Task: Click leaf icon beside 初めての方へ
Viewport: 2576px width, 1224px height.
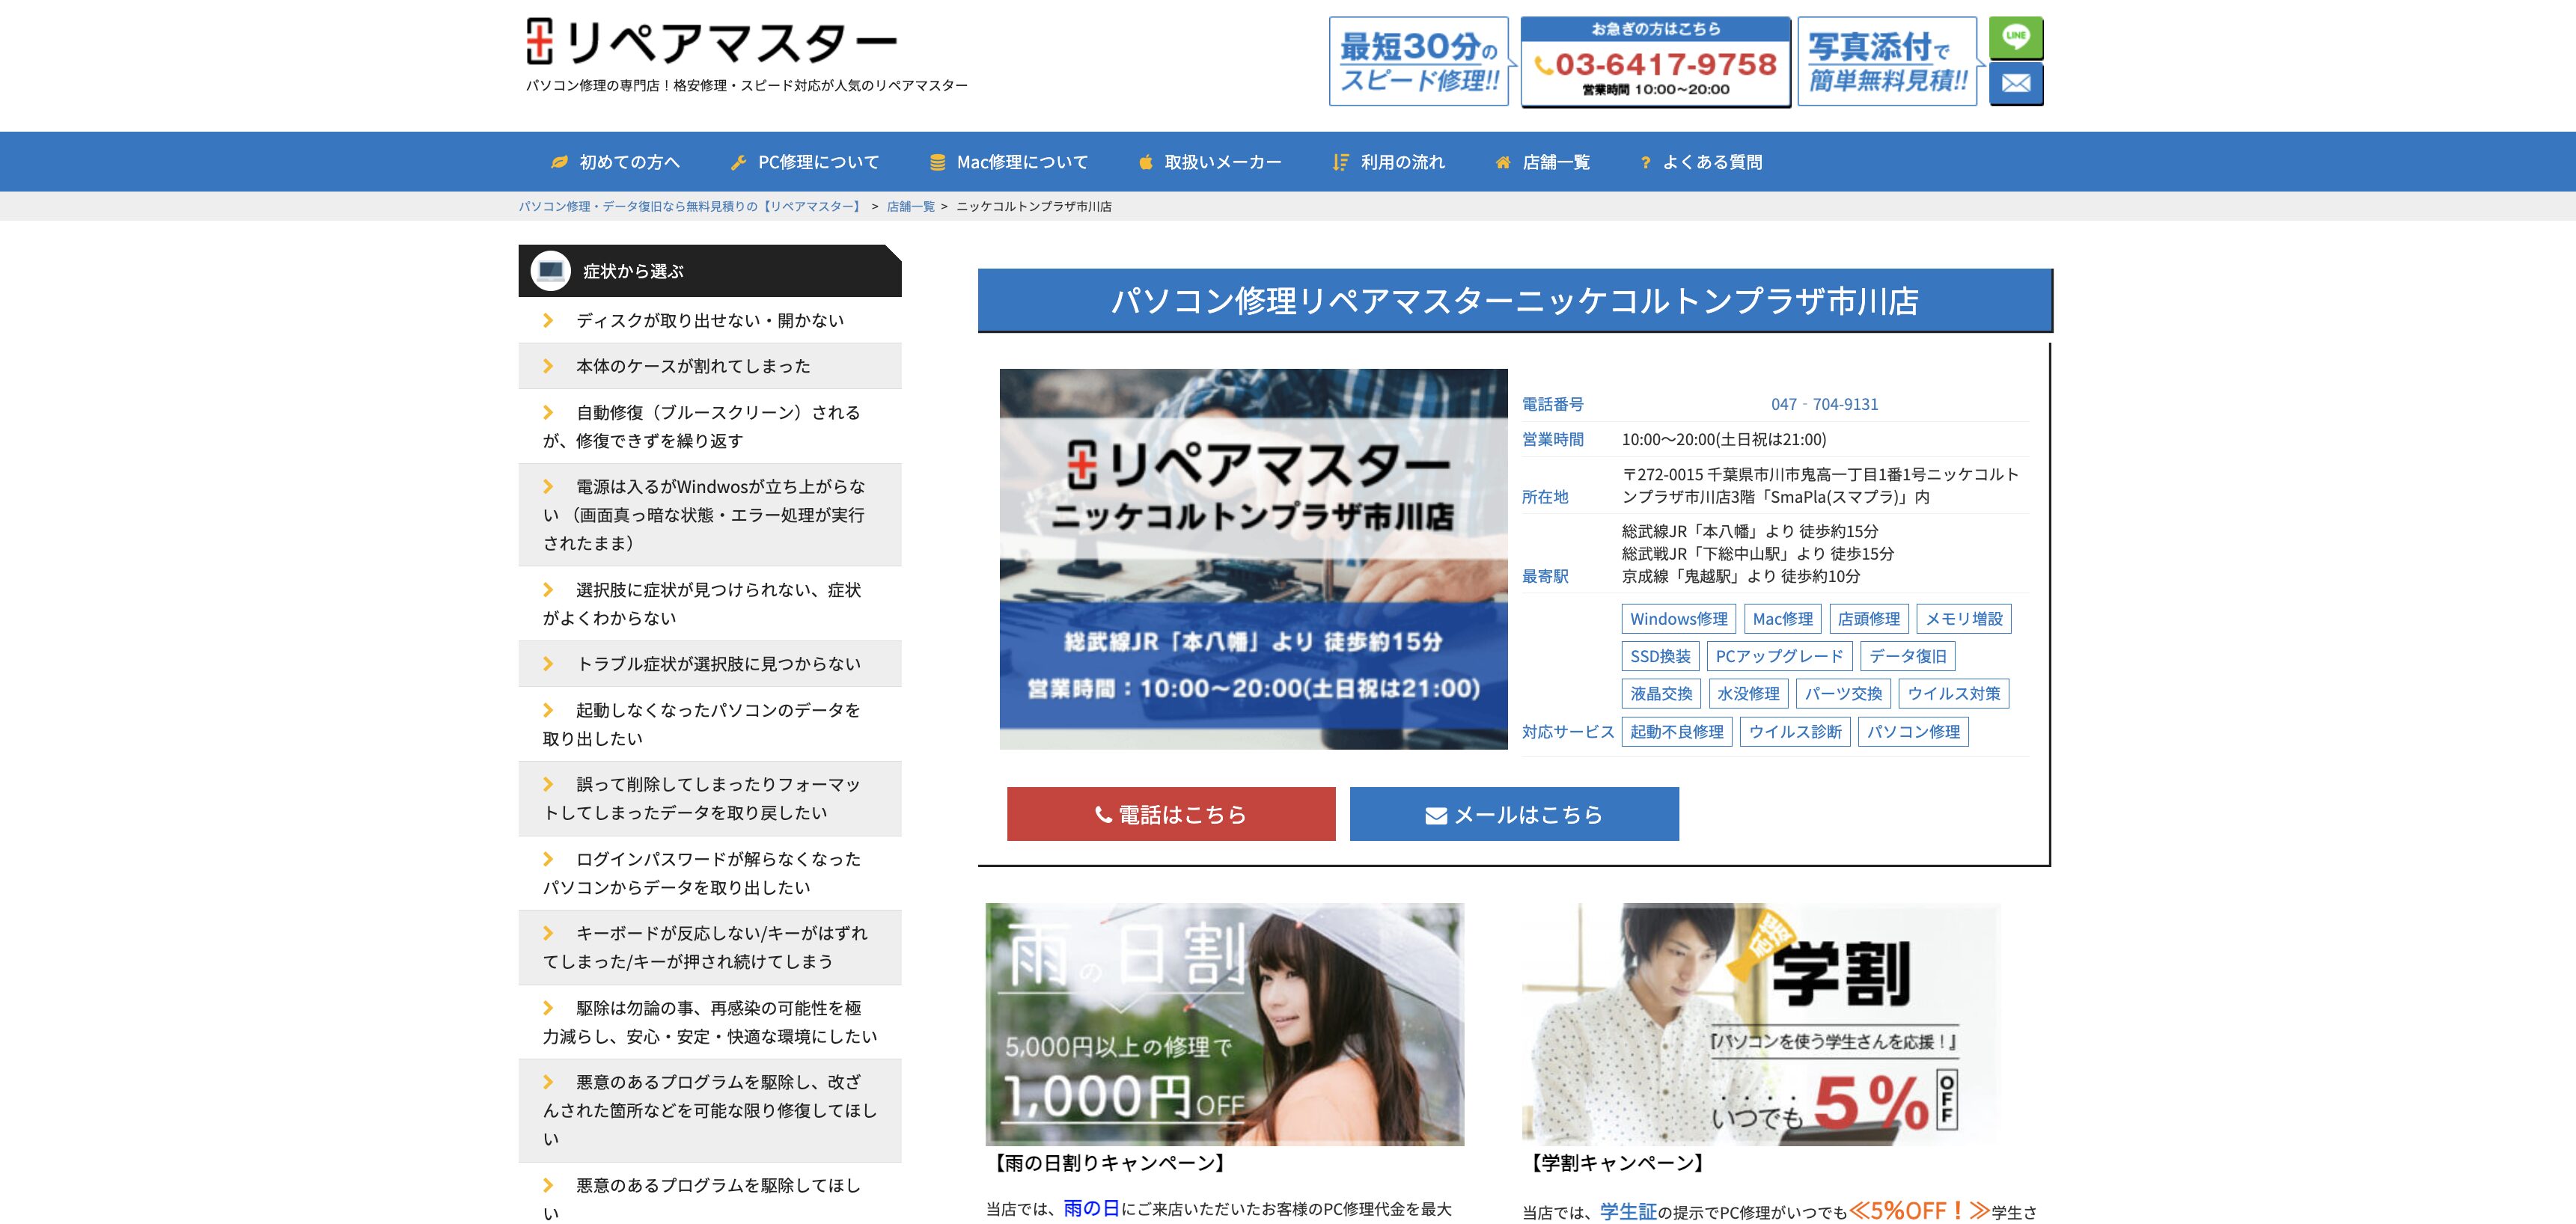Action: pyautogui.click(x=560, y=162)
